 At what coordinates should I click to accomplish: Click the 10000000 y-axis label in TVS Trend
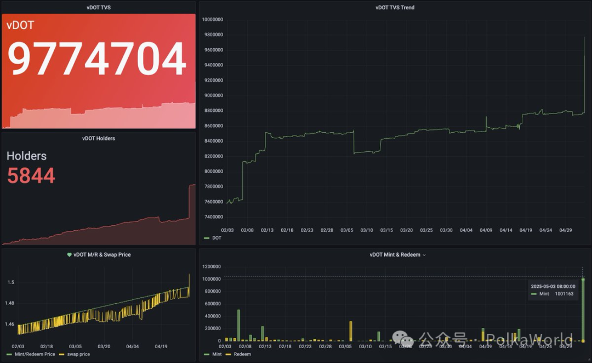point(213,20)
